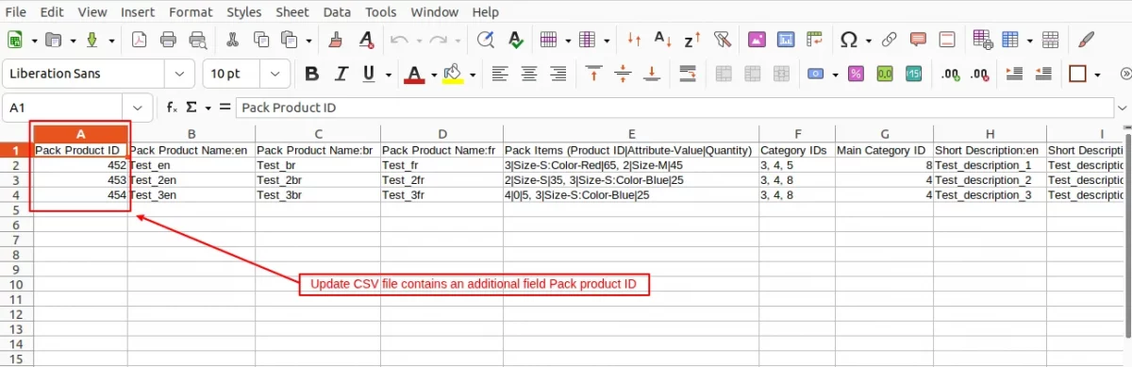Apply yellow background color

[x=453, y=74]
